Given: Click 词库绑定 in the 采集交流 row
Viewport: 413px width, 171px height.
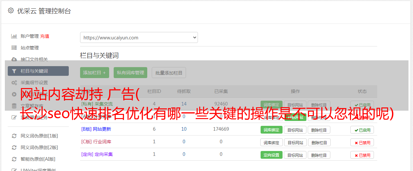Looking at the screenshot, I should [271, 105].
